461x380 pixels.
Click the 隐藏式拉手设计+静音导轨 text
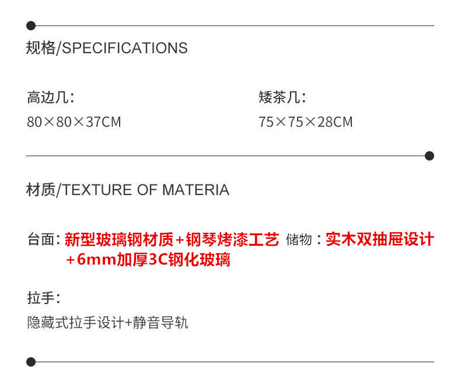click(x=107, y=323)
